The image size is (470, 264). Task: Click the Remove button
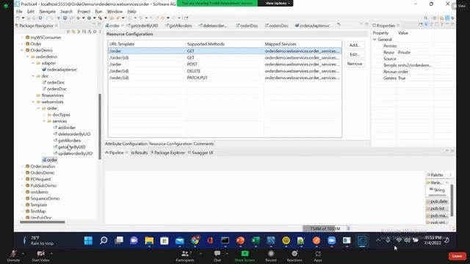click(x=355, y=64)
